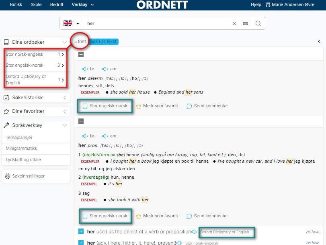Viewport: 326px width, 245px height.
Task: Play American pronunciation for 'her pron.'
Action: pyautogui.click(x=105, y=136)
